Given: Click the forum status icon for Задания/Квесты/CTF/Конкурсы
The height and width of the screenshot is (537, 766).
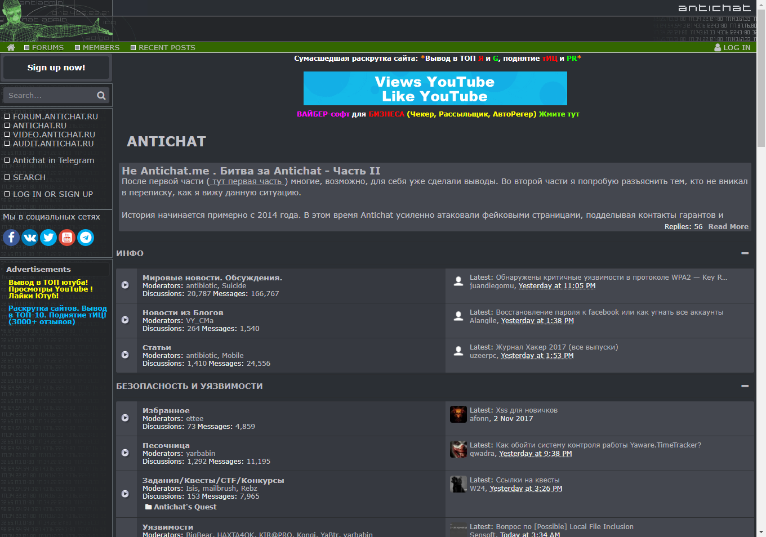Looking at the screenshot, I should coord(126,494).
